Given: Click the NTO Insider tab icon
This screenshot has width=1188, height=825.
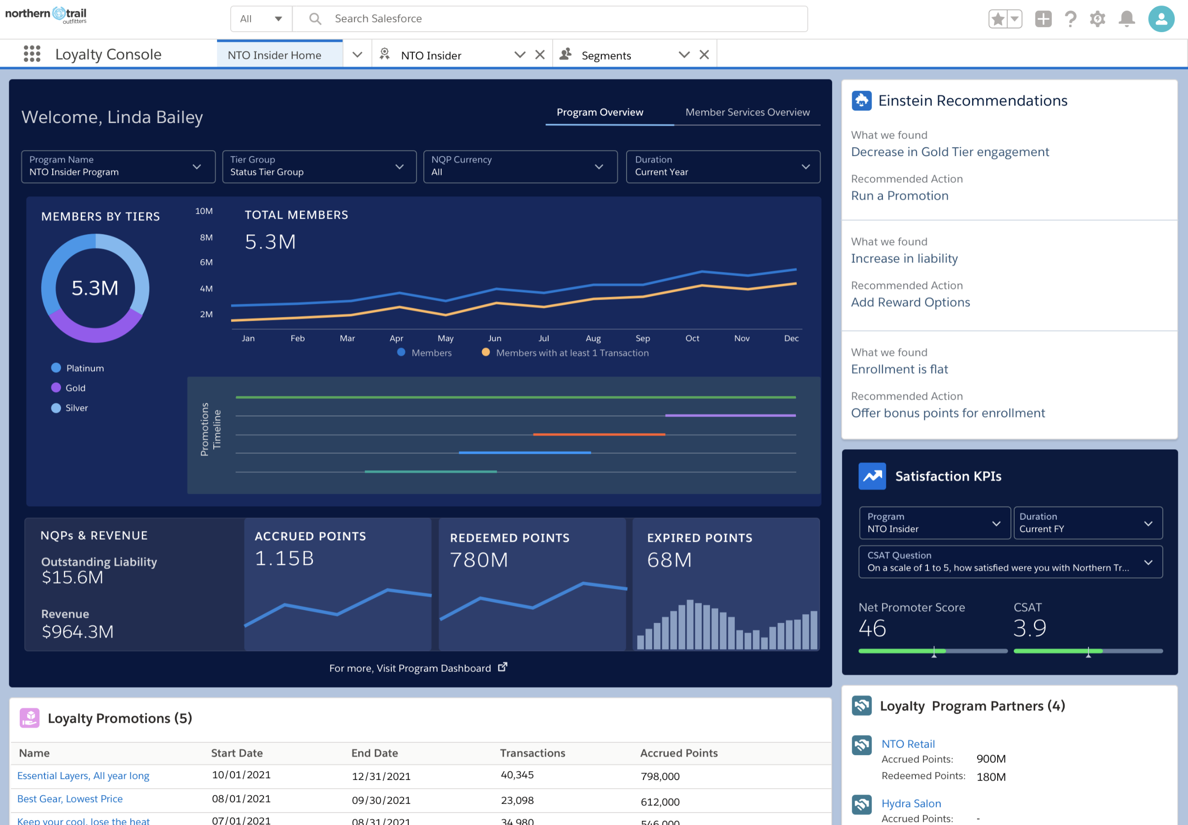Looking at the screenshot, I should (384, 54).
